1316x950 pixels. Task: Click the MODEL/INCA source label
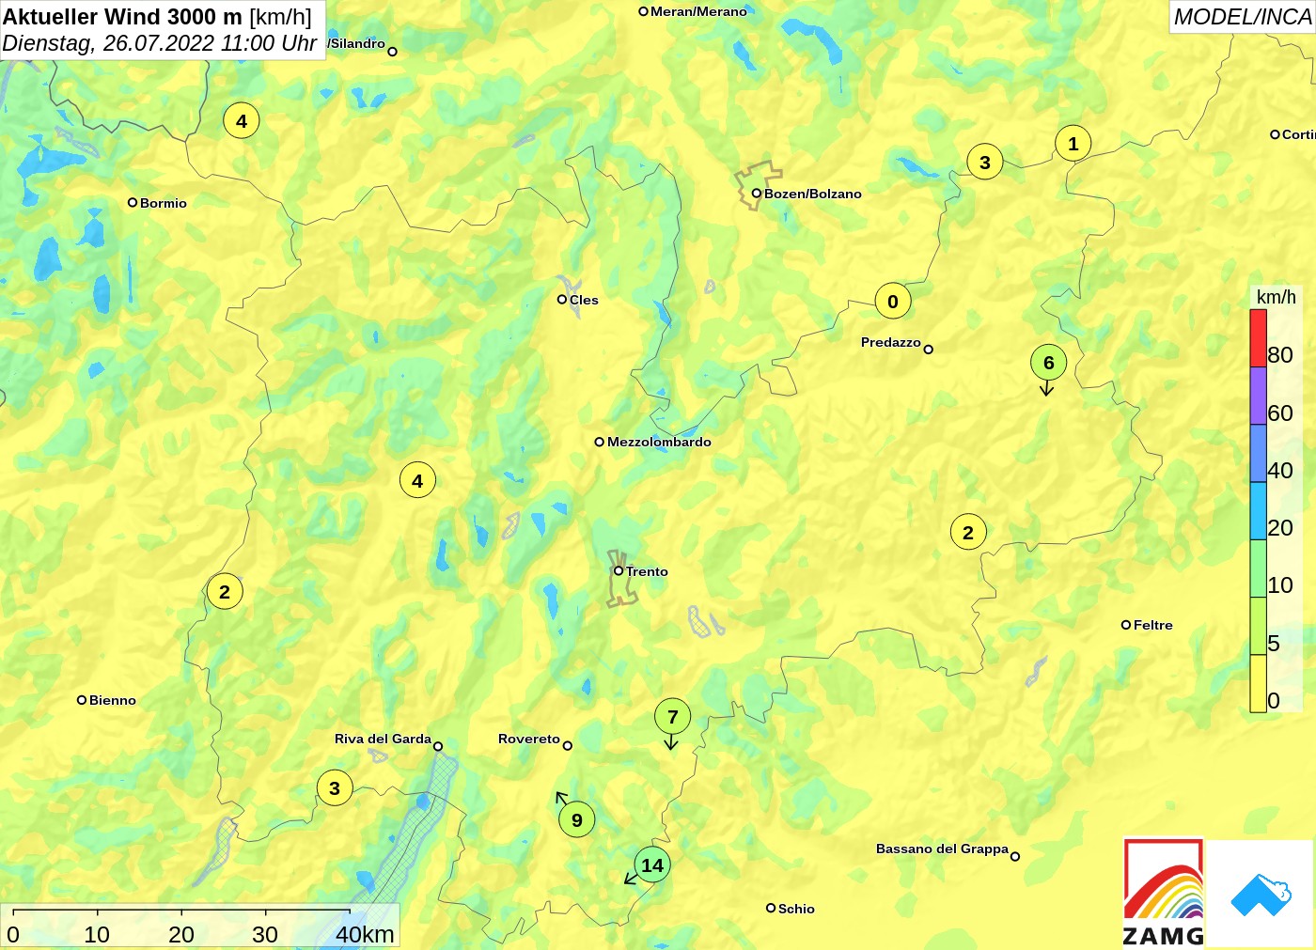pyautogui.click(x=1242, y=17)
